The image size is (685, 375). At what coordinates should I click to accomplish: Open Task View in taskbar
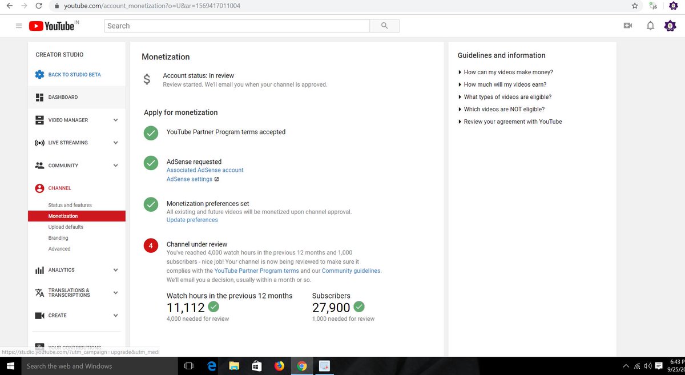(189, 366)
